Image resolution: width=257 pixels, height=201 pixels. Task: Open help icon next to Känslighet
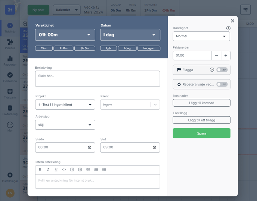tap(228, 28)
